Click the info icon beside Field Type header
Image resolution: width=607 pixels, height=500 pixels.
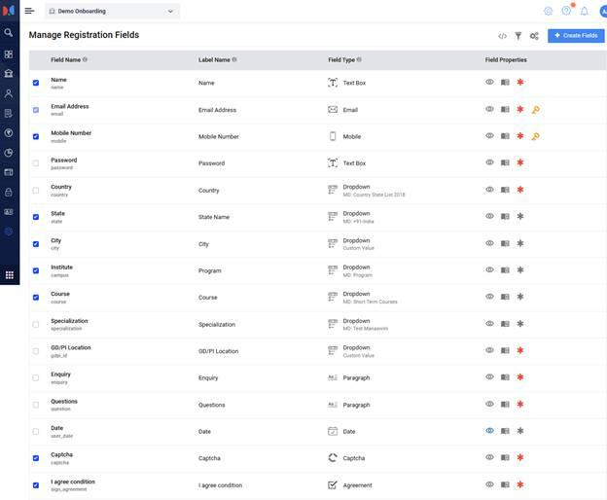tap(361, 59)
